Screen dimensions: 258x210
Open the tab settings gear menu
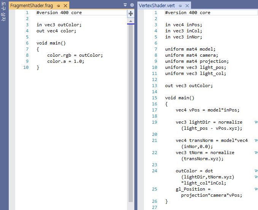point(132,5)
